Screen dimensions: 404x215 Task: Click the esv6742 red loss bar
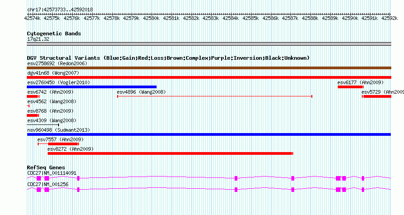point(33,96)
